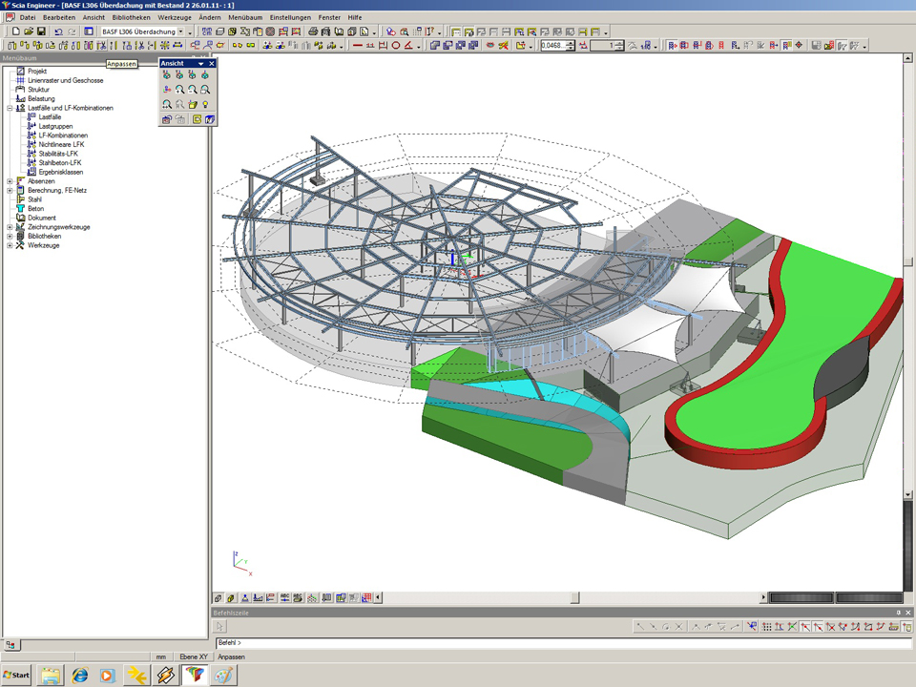Click the Print icon in the toolbar
916x687 pixels.
click(x=313, y=31)
